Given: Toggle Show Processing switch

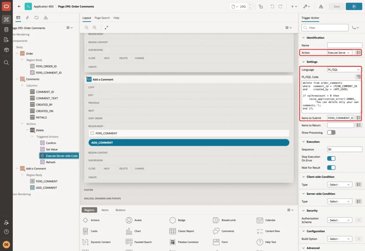Looking at the screenshot, I should click(331, 133).
